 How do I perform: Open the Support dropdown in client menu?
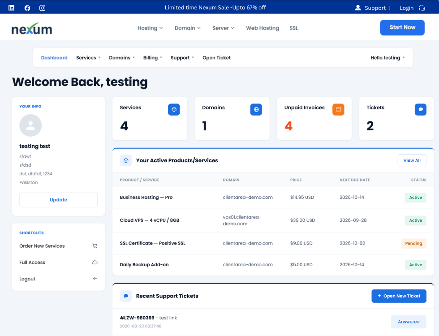182,58
